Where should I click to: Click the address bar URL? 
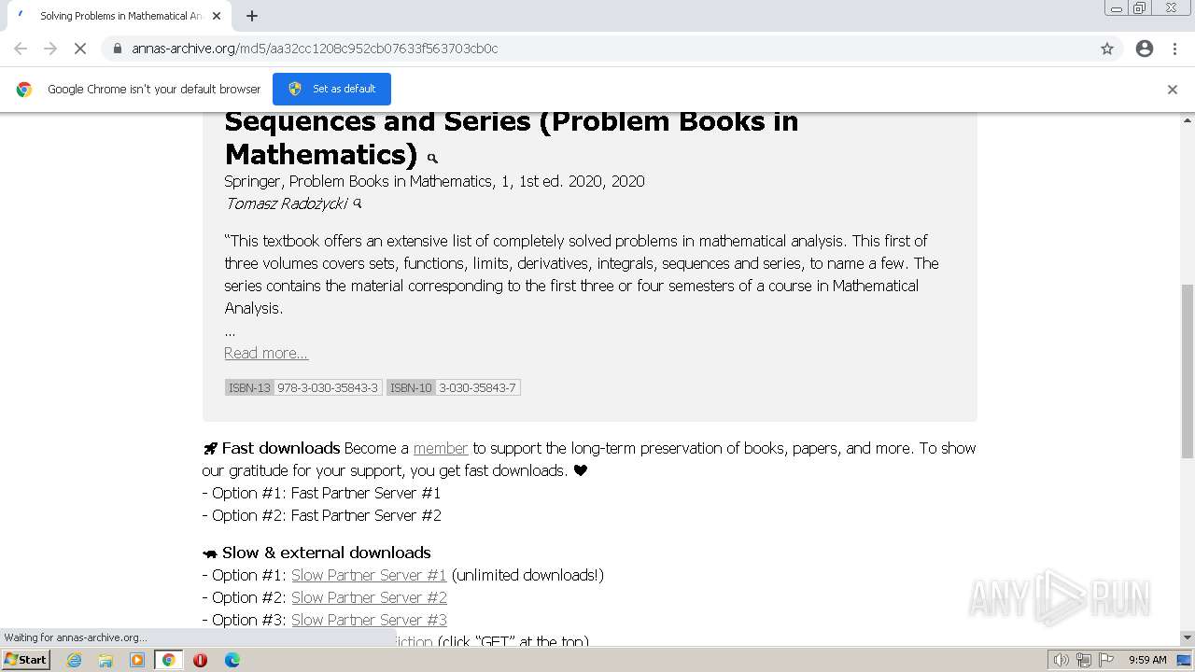[x=315, y=49]
